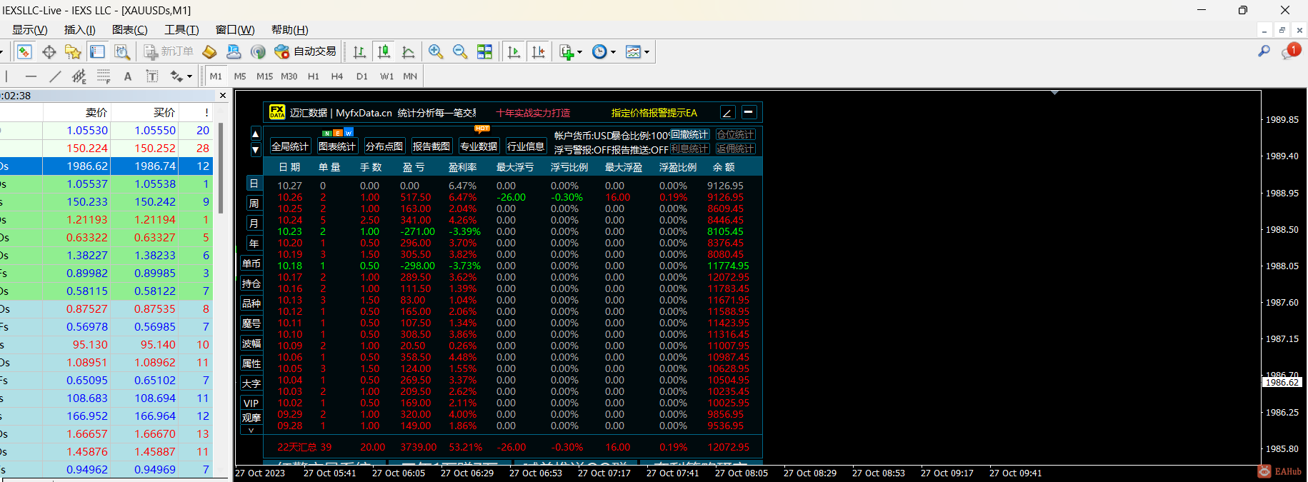
Task: Select the text label T tool
Action: coord(152,76)
